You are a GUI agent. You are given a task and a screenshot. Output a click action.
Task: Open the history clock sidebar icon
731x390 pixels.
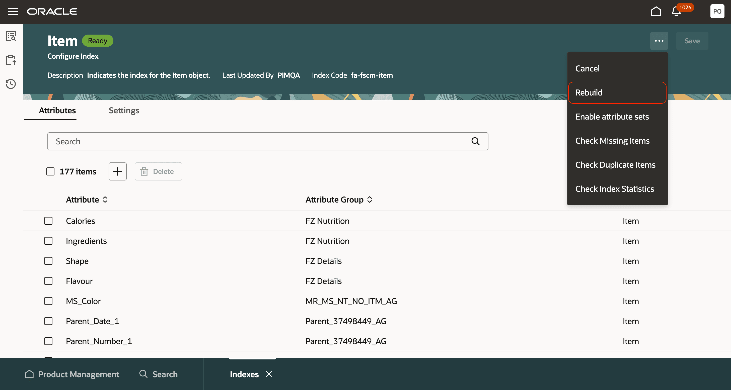[11, 84]
